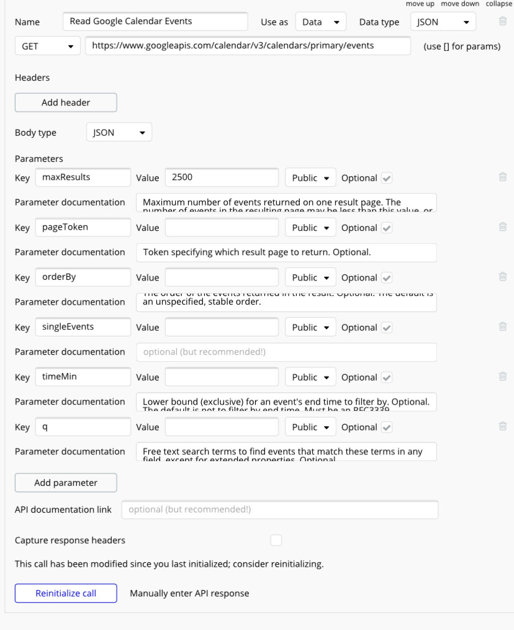The height and width of the screenshot is (630, 514).
Task: Open the GET method dropdown
Action: click(48, 46)
